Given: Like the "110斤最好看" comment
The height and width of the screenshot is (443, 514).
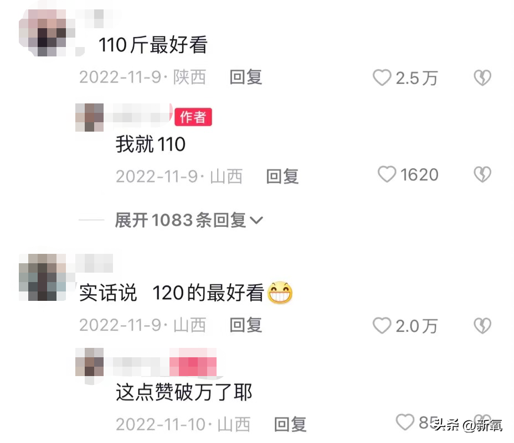Looking at the screenshot, I should pos(382,78).
